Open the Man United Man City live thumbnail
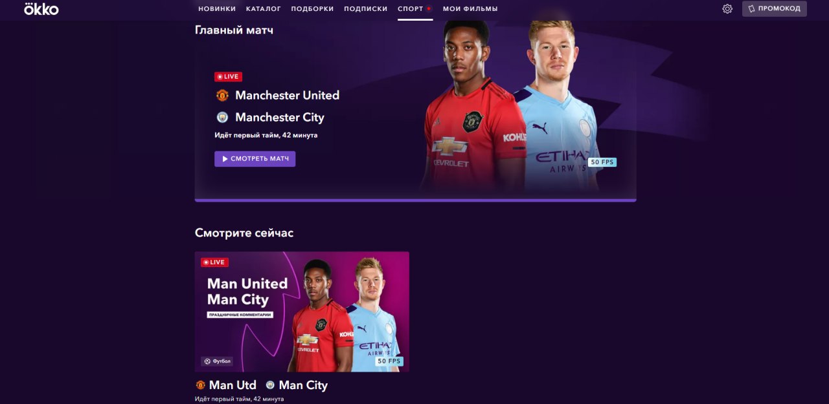This screenshot has width=829, height=404. click(x=302, y=312)
